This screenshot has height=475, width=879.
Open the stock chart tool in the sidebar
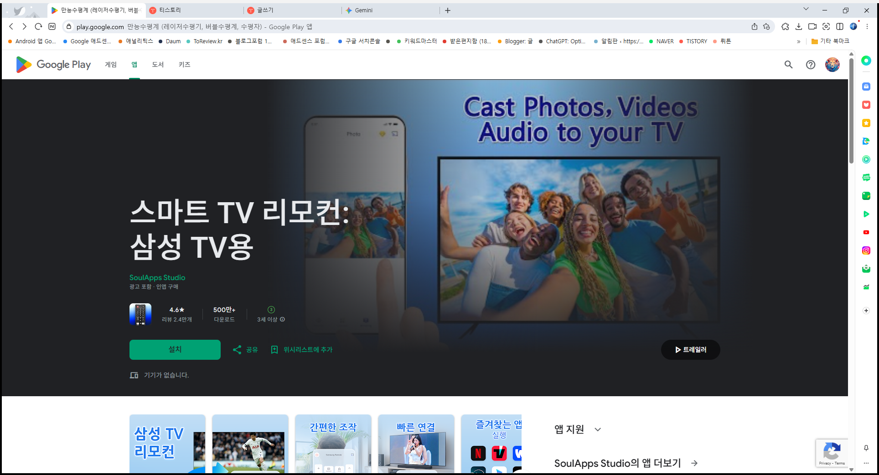pos(866,287)
